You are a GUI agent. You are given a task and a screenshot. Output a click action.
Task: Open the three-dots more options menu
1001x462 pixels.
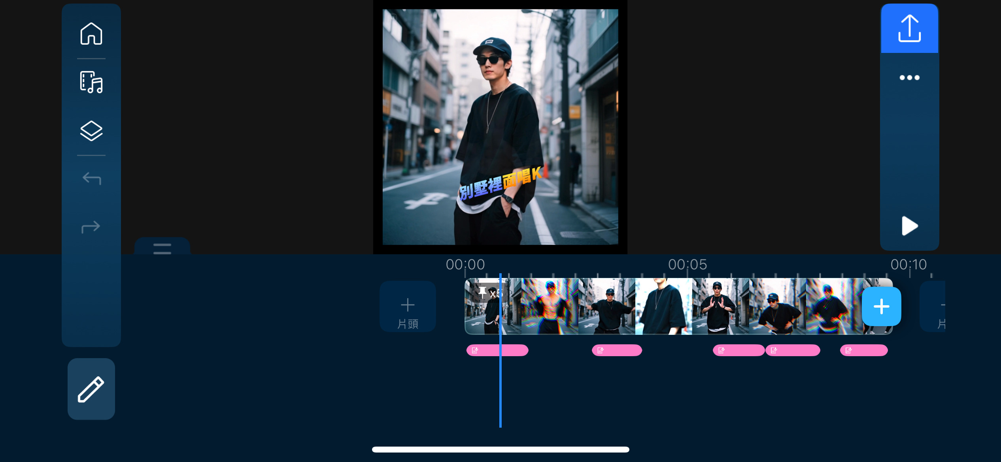[x=909, y=77]
